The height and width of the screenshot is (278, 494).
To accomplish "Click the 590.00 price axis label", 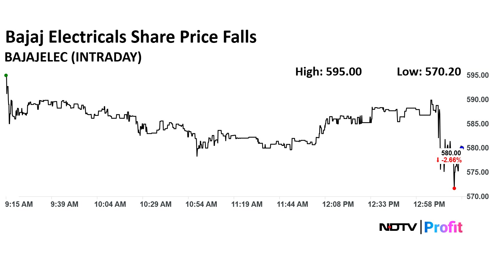I will [x=478, y=100].
